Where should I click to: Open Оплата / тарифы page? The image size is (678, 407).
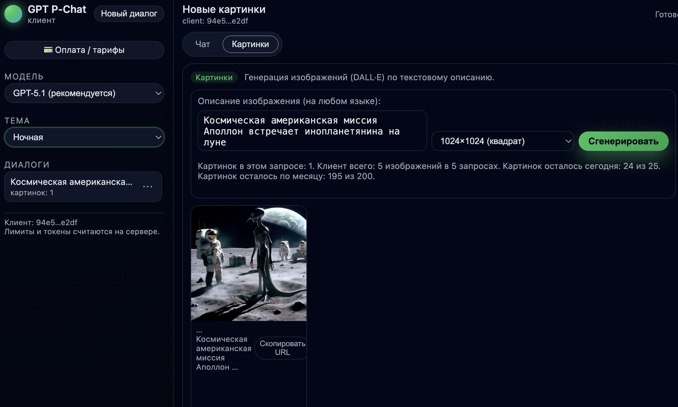click(84, 50)
